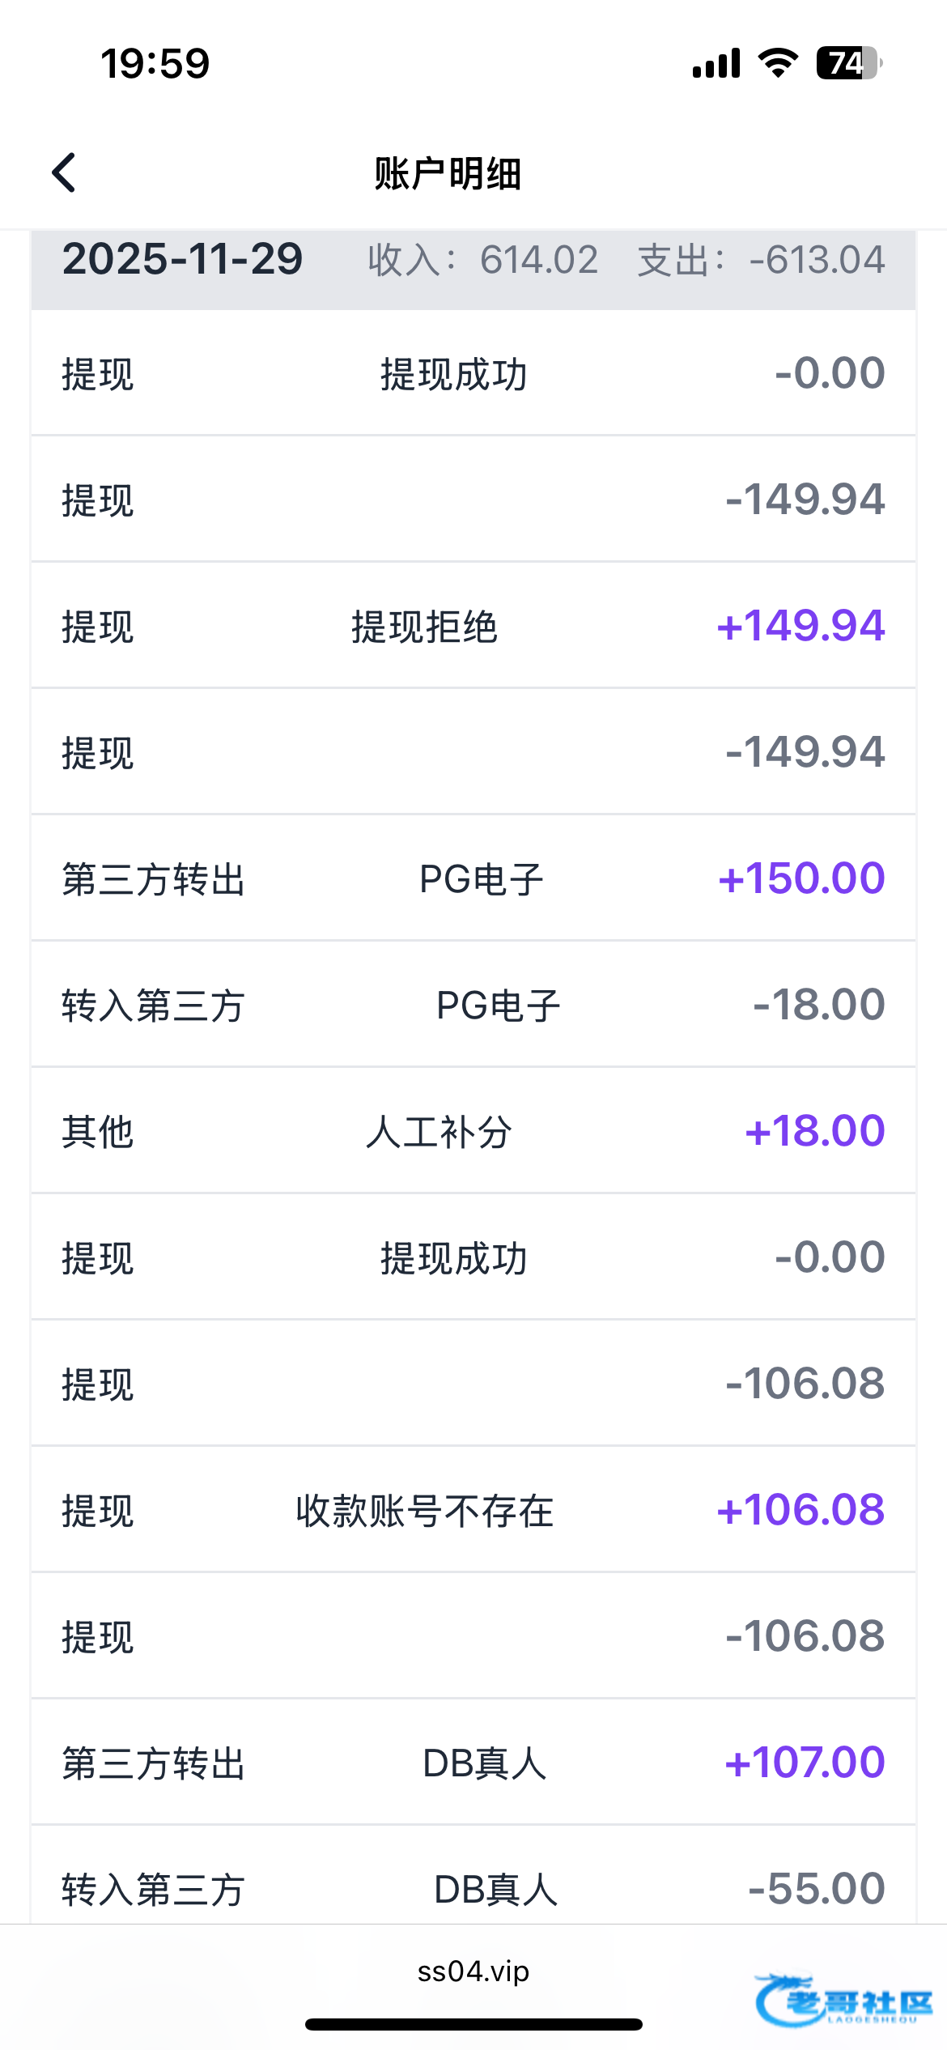Select the 2025-11-29 date header
The width and height of the screenshot is (947, 2050).
click(x=183, y=260)
